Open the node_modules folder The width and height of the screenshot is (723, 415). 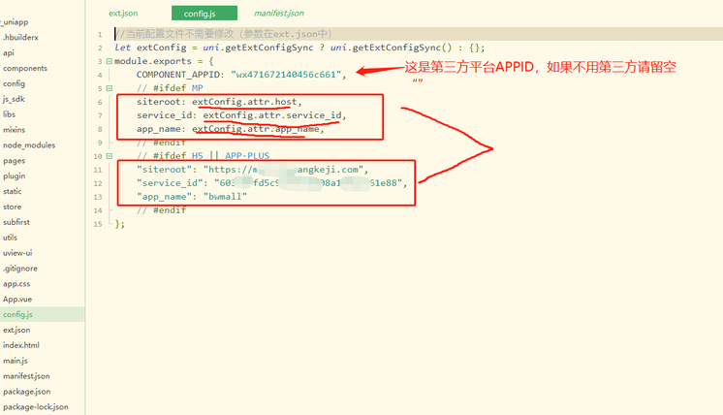(x=29, y=145)
